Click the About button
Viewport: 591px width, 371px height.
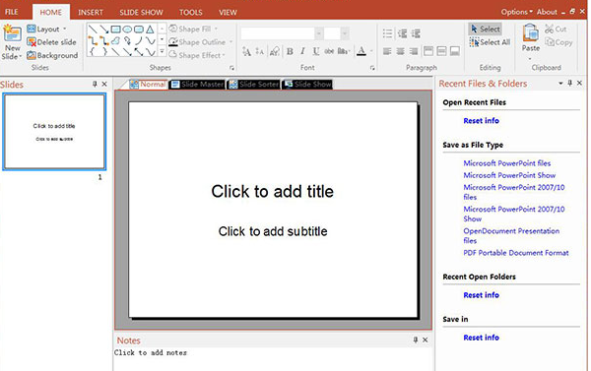pos(547,12)
